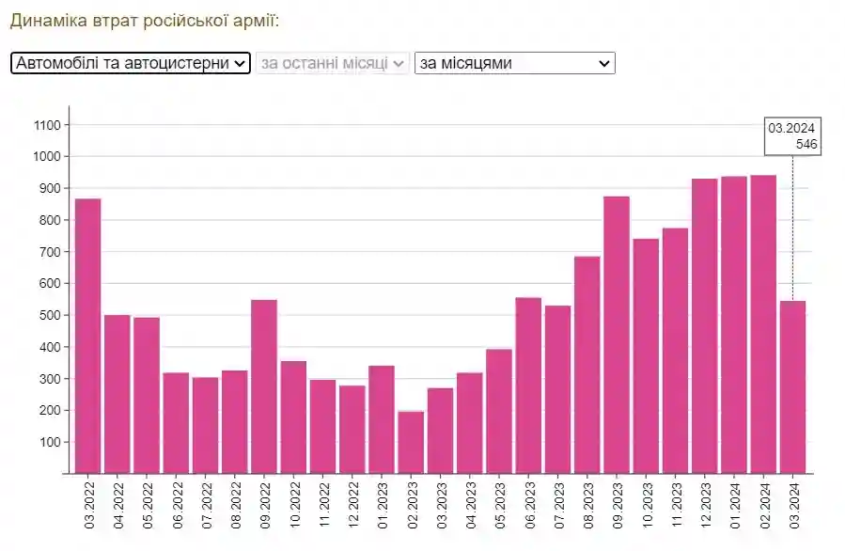Screen dimensions: 845x551
Task: Click the 09.2023 bar
Action: [617, 335]
